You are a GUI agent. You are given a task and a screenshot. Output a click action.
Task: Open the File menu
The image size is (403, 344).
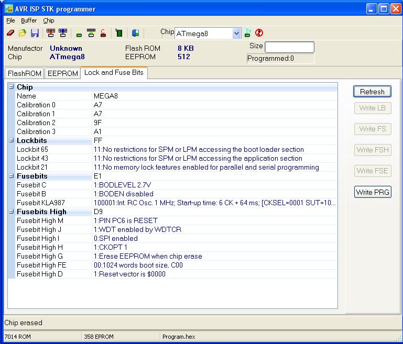pyautogui.click(x=10, y=20)
